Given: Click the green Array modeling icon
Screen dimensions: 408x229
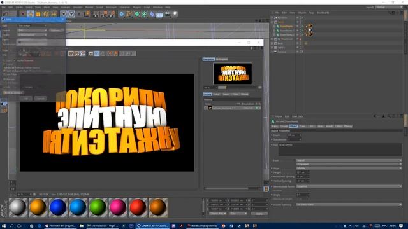Looking at the screenshot, I should [x=145, y=14].
